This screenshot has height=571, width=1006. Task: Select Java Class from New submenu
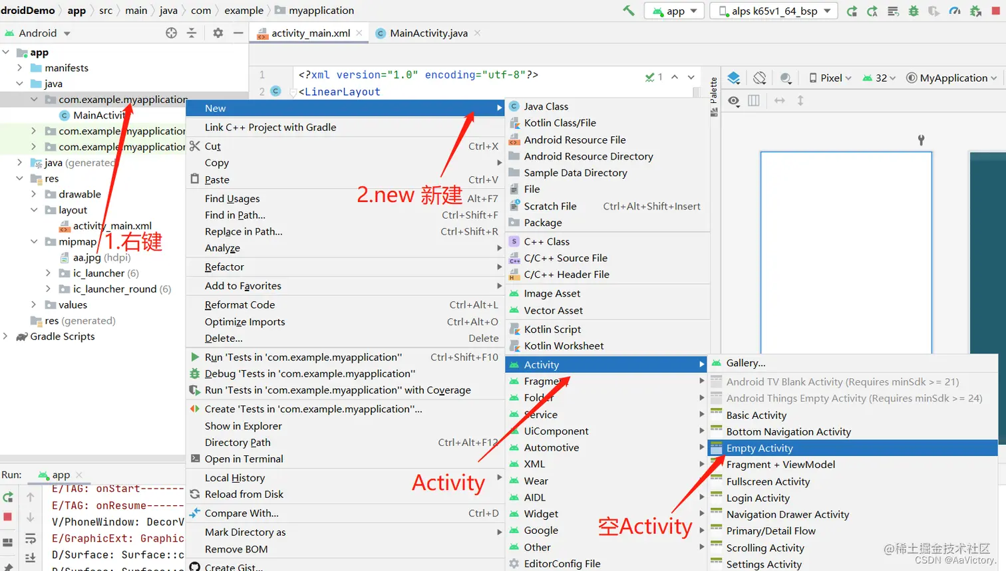607,106
